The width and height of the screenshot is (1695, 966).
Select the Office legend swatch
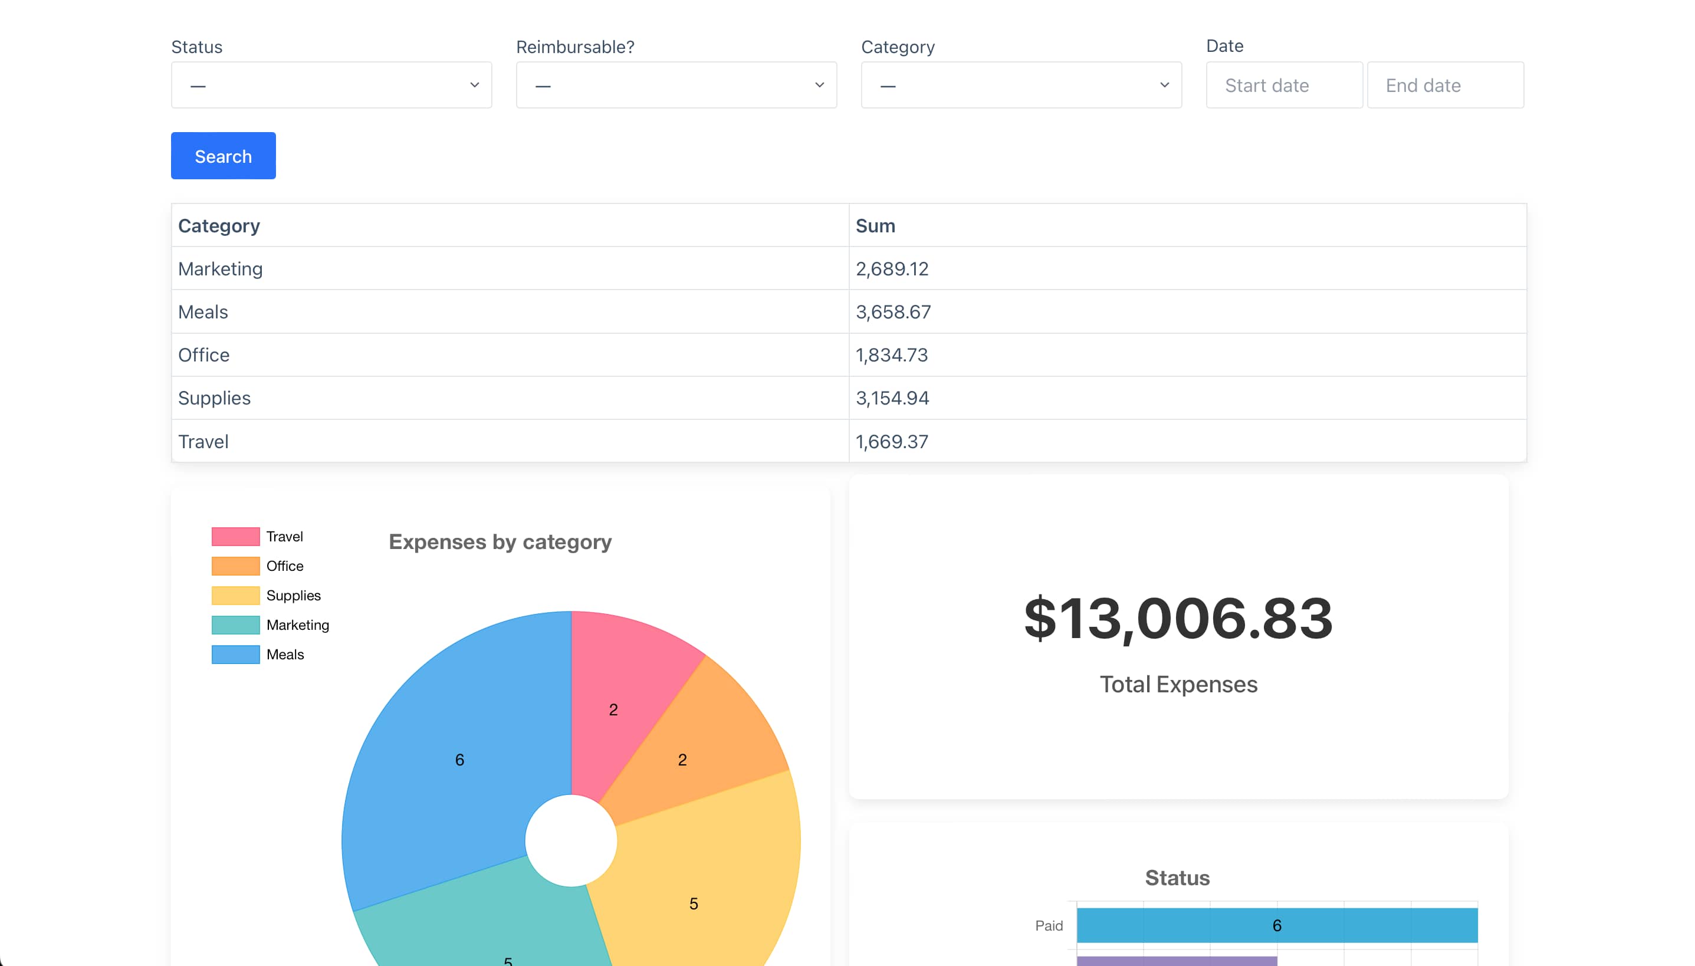[x=234, y=565]
